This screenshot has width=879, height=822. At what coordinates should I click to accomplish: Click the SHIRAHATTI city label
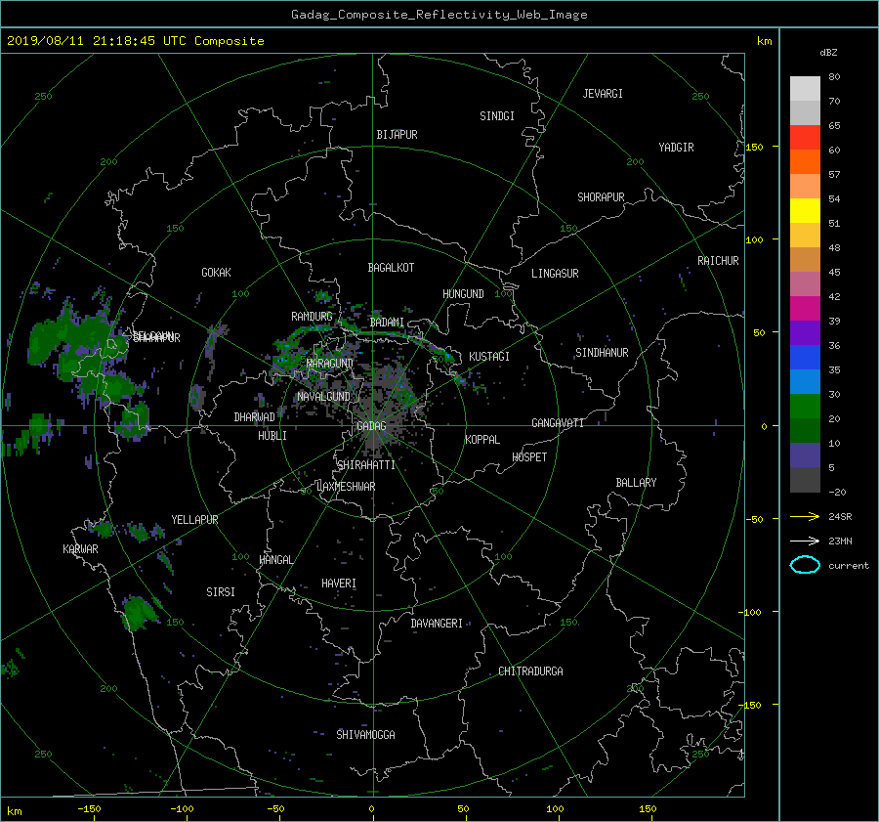point(366,465)
